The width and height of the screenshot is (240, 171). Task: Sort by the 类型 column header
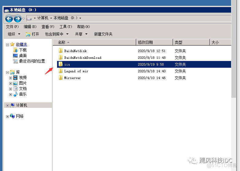pos(191,42)
